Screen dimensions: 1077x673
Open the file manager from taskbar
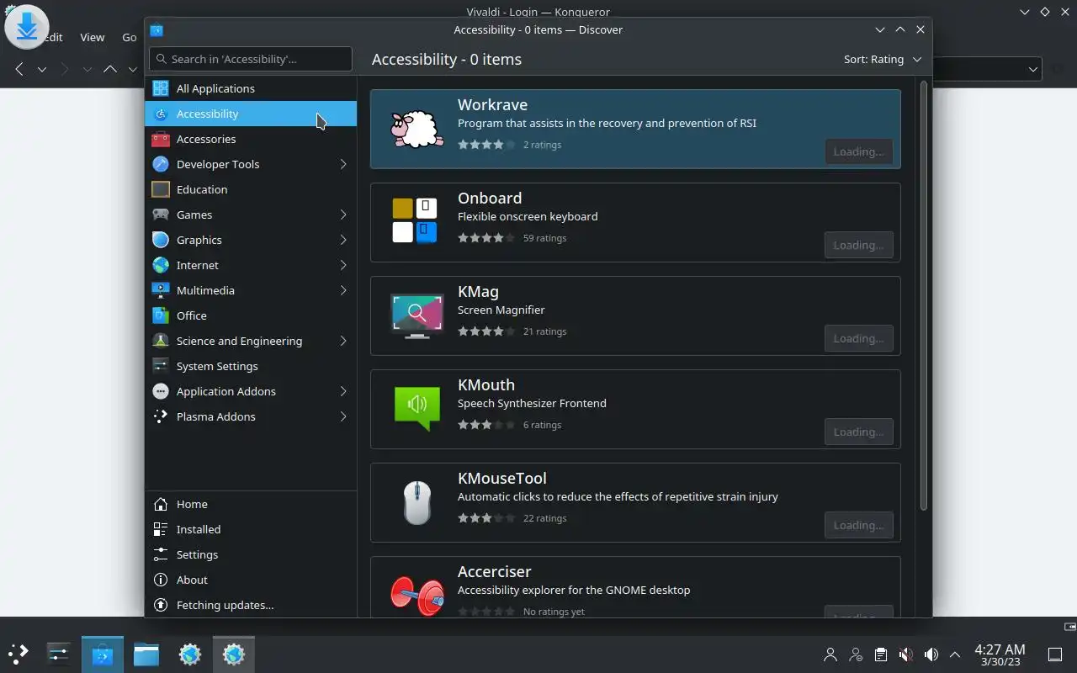click(x=146, y=654)
